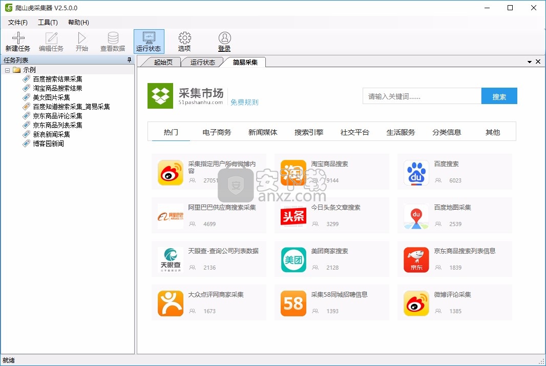Open the 工具(T) menu
This screenshot has width=546, height=366.
pos(48,23)
